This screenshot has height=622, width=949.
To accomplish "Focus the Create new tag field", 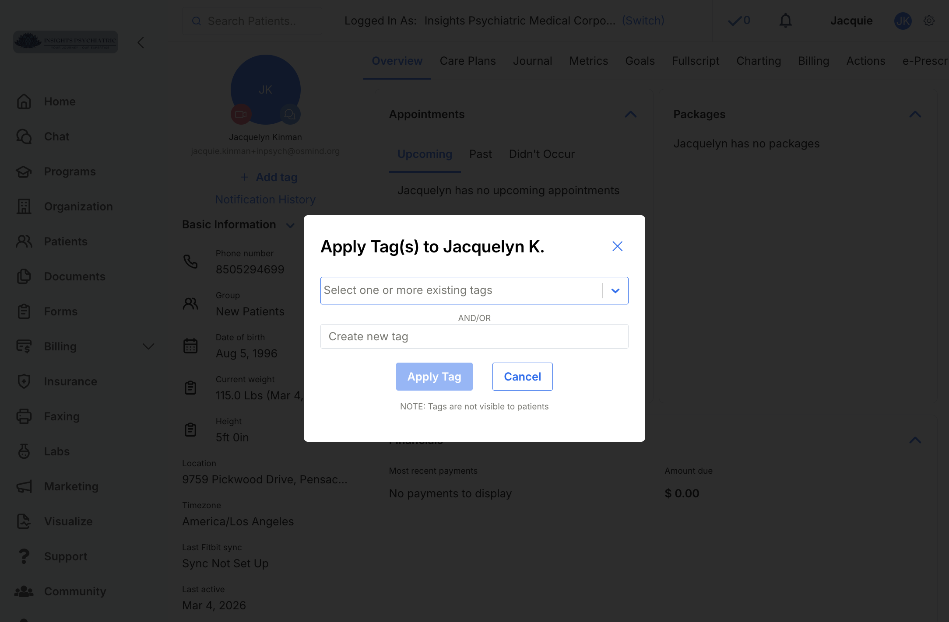I will (x=474, y=336).
